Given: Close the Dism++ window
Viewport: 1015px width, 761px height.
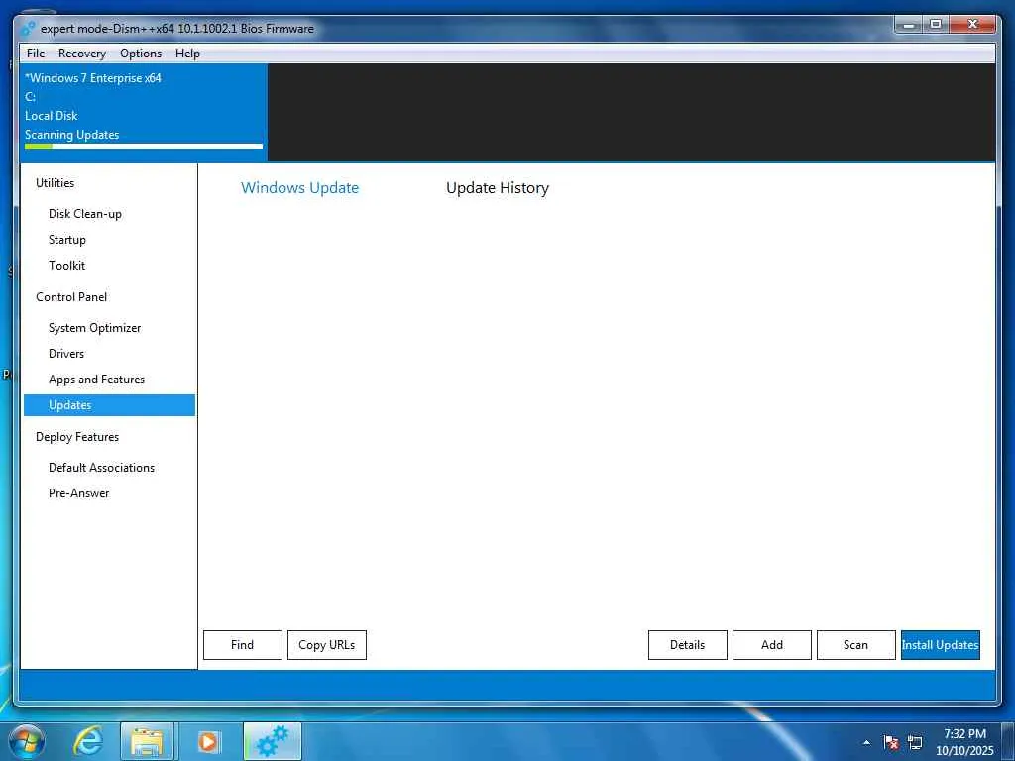Looking at the screenshot, I should click(x=973, y=25).
